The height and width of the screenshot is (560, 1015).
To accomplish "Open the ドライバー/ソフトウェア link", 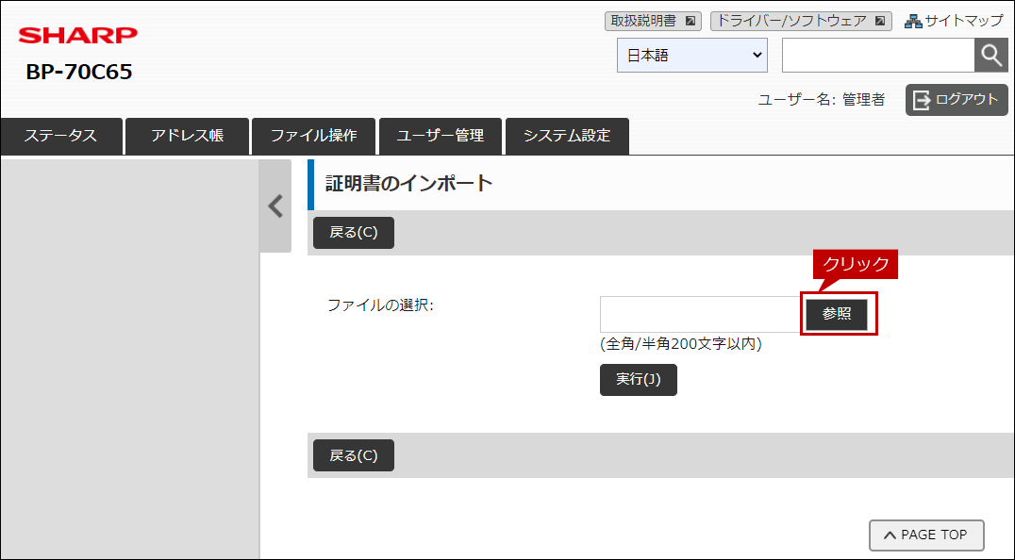I will [x=801, y=21].
